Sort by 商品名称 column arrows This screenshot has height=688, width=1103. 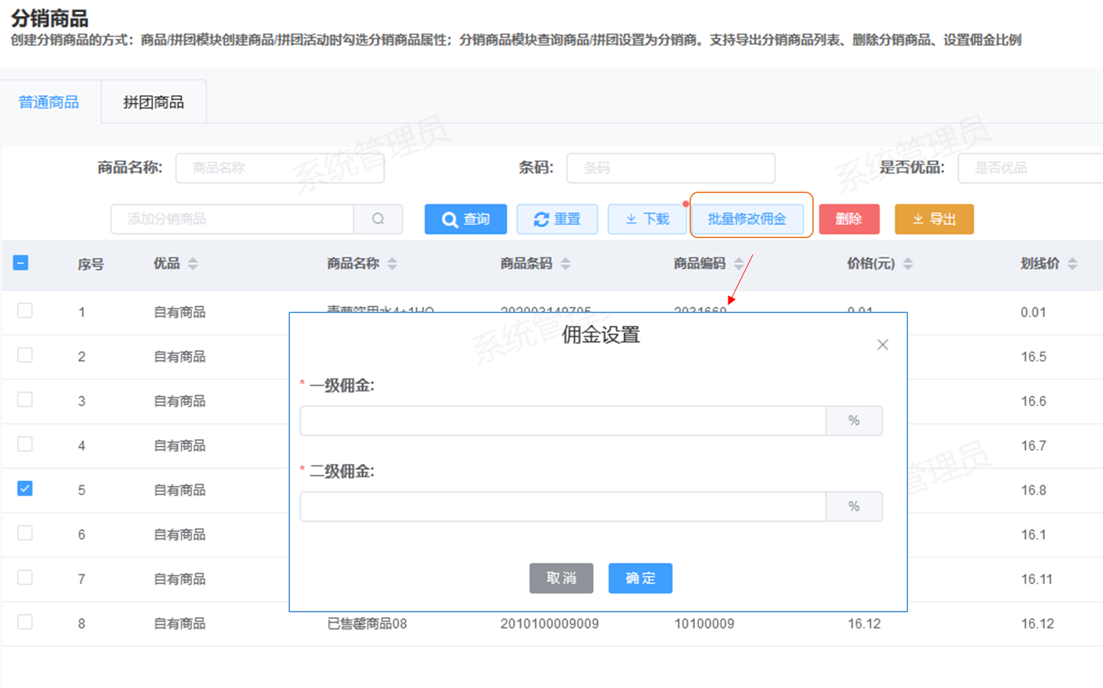click(x=393, y=264)
